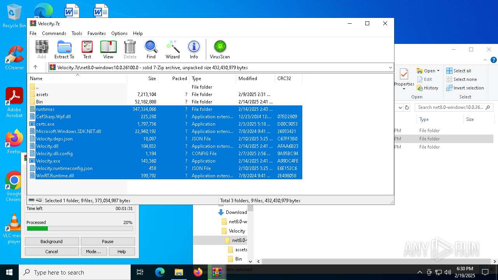Image resolution: width=498 pixels, height=280 pixels.
Task: Run the Test archive tool
Action: [87, 49]
